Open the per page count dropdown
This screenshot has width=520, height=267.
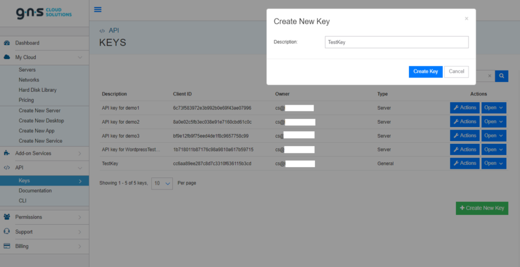click(162, 183)
